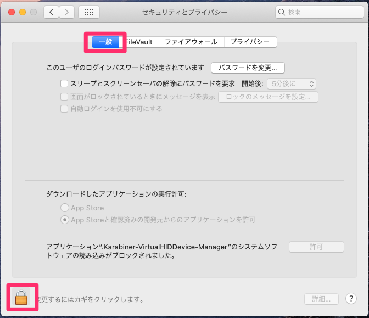
Task: Click the カギをクリックします hint text
Action: (x=91, y=299)
